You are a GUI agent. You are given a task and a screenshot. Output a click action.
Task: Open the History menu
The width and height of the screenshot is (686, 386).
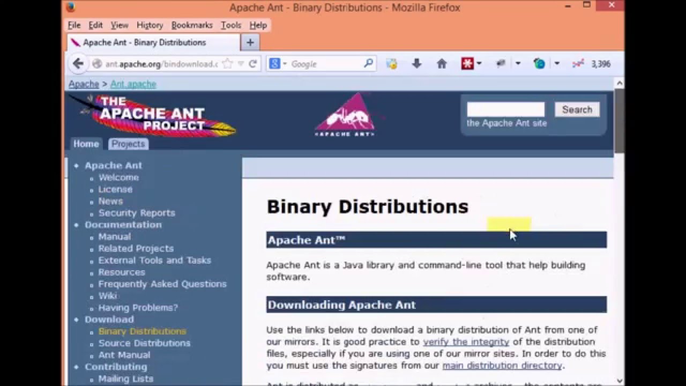coord(150,25)
